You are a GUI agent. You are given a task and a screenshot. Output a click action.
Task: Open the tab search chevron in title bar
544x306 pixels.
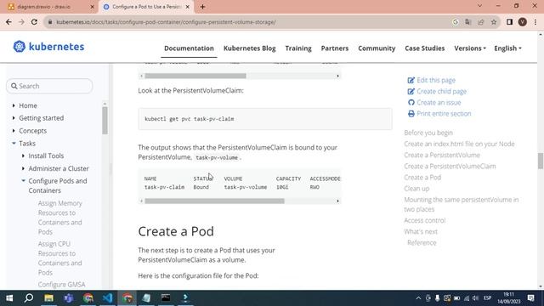pos(479,6)
